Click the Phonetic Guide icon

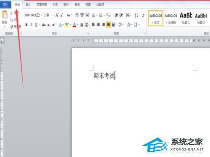click(82, 15)
